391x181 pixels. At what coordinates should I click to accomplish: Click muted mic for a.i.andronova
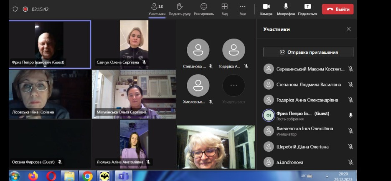350,162
